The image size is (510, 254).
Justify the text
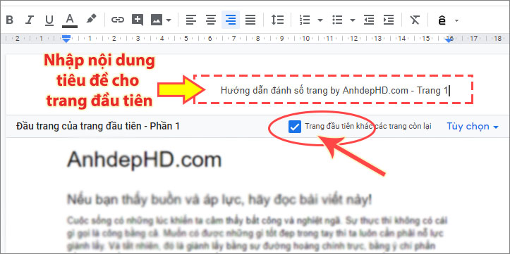[x=250, y=20]
